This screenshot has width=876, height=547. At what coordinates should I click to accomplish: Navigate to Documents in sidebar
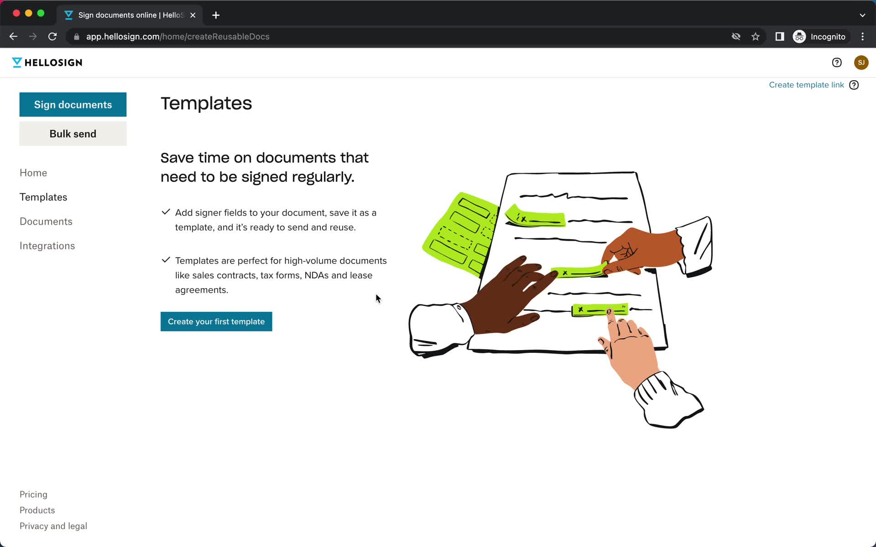click(x=46, y=221)
